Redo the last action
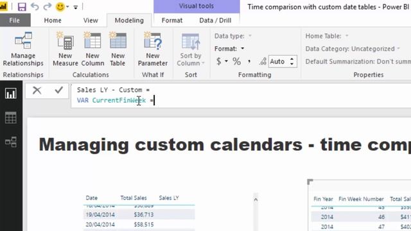This screenshot has height=231, width=411. tap(47, 6)
